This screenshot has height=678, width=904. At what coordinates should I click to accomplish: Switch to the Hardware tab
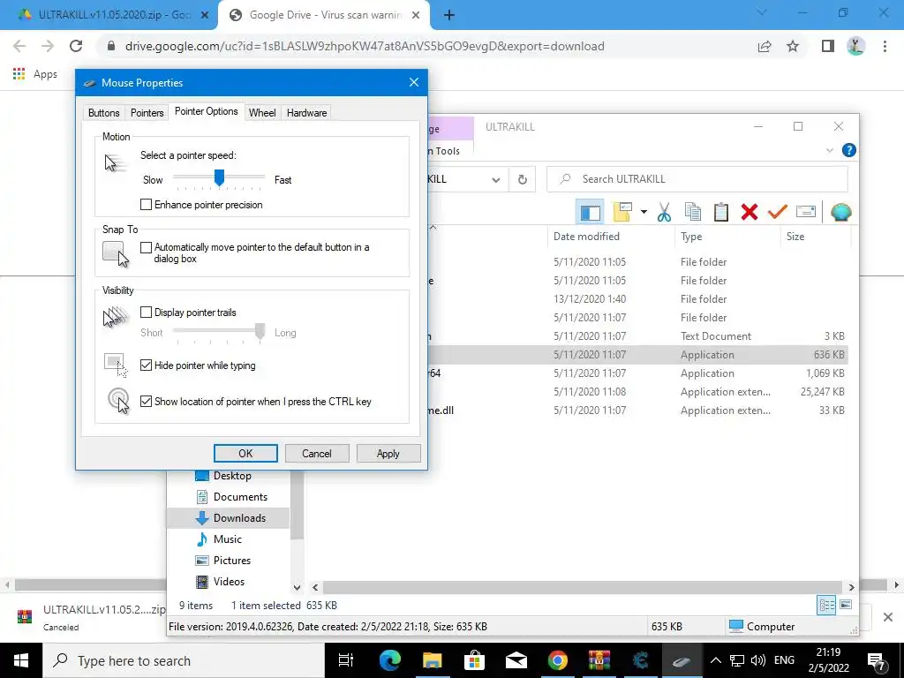(x=306, y=113)
